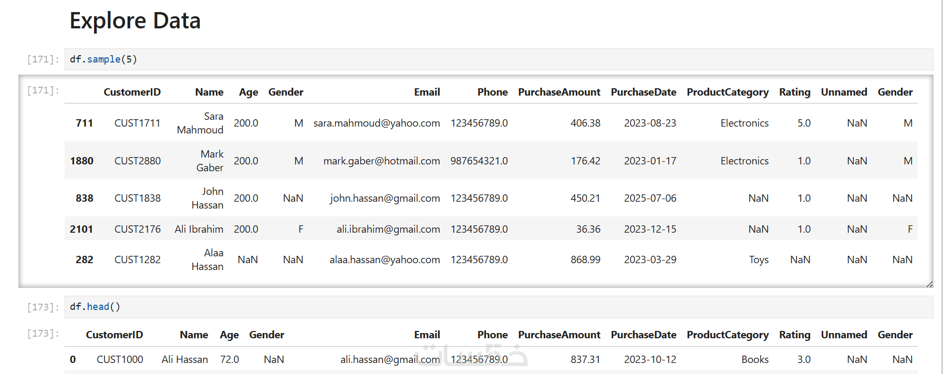943x374 pixels.
Task: Click the 868.99 purchase amount cell
Action: (585, 259)
